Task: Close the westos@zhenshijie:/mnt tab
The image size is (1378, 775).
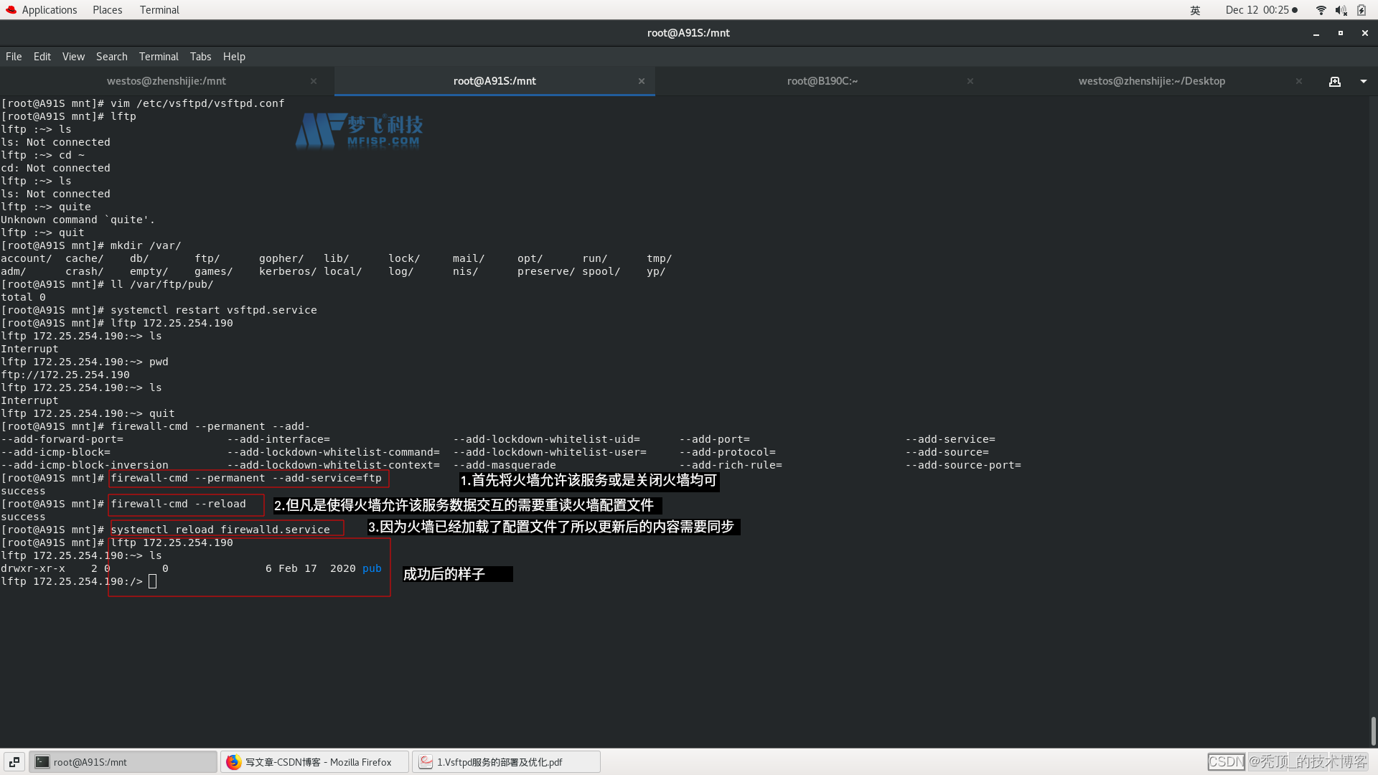Action: 314,82
